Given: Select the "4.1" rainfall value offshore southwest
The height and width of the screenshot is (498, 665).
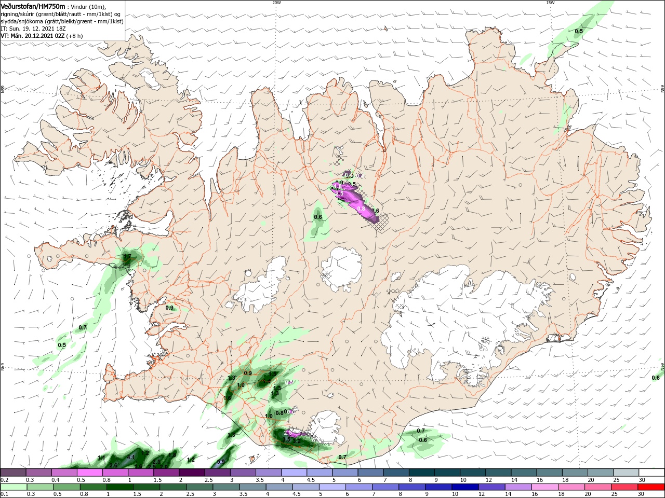Looking at the screenshot, I should pyautogui.click(x=131, y=457).
